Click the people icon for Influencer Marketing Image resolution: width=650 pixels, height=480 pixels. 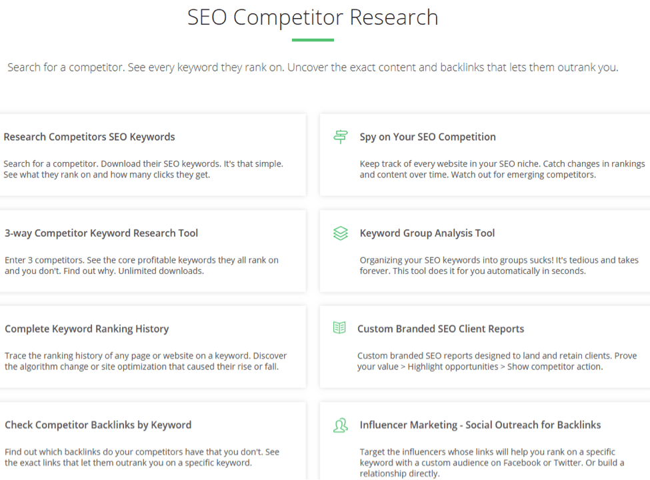341,425
